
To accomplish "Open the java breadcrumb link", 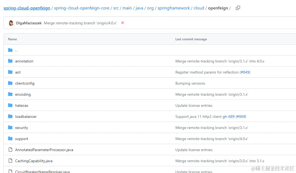I will [139, 8].
